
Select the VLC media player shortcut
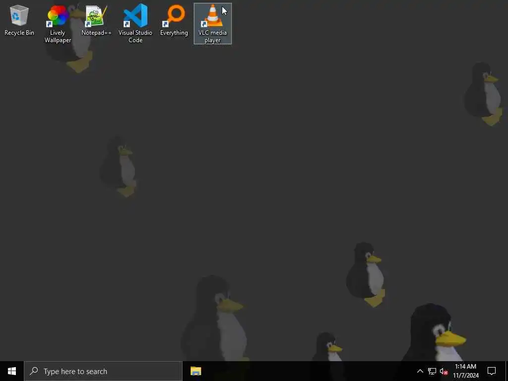tap(212, 24)
